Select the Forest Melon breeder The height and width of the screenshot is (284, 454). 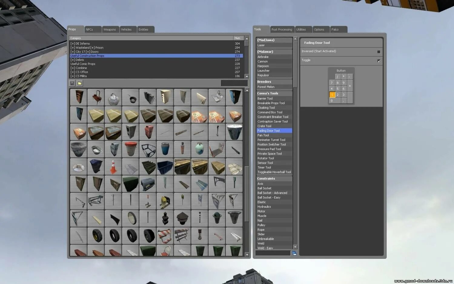(x=274, y=87)
